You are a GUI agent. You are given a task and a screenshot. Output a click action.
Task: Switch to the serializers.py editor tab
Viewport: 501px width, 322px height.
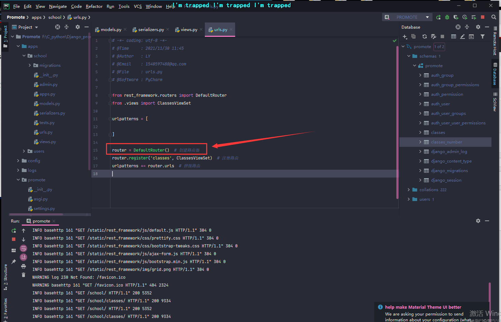[151, 30]
